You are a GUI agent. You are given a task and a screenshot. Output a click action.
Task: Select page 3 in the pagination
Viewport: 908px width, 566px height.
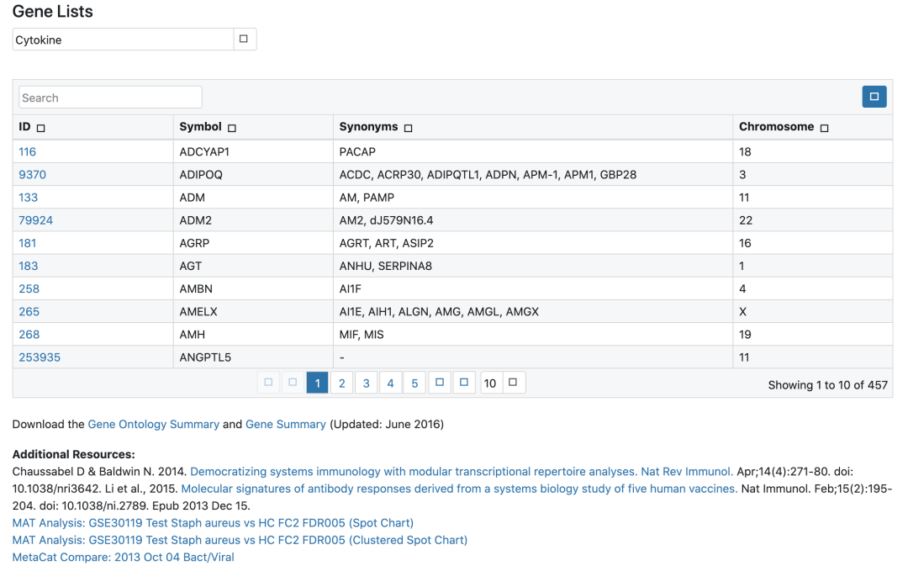click(366, 384)
